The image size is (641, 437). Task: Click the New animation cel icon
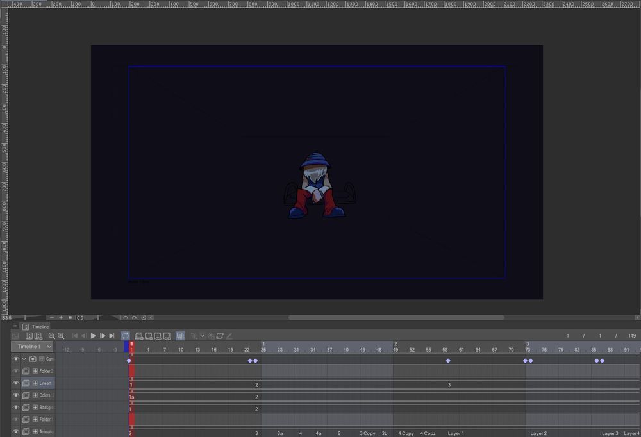click(x=149, y=336)
